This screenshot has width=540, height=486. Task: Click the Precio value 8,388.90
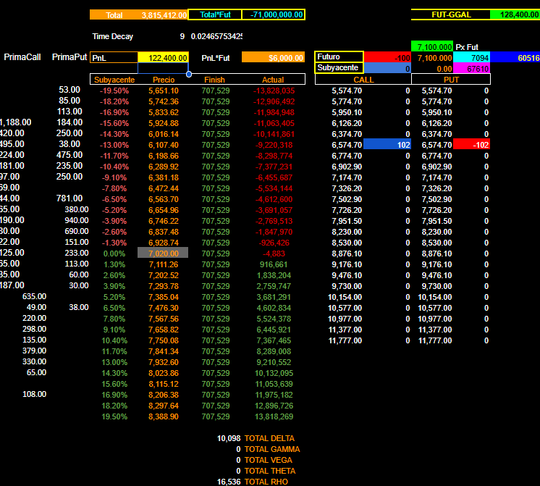(x=164, y=416)
